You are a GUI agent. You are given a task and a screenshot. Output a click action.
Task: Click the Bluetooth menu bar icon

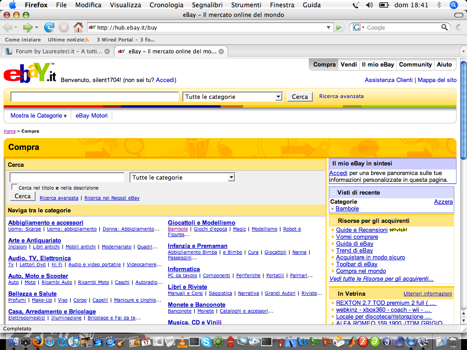click(439, 5)
